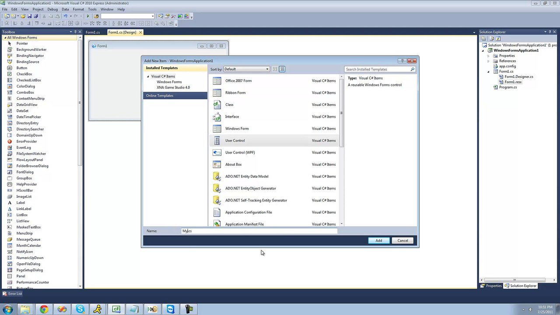Open TeamViewer from the taskbar
The image size is (560, 315).
click(170, 309)
